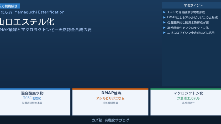Click arrow marker beside TCBCで混合酸無水物を形成
This screenshot has height=124, width=221.
point(164,12)
